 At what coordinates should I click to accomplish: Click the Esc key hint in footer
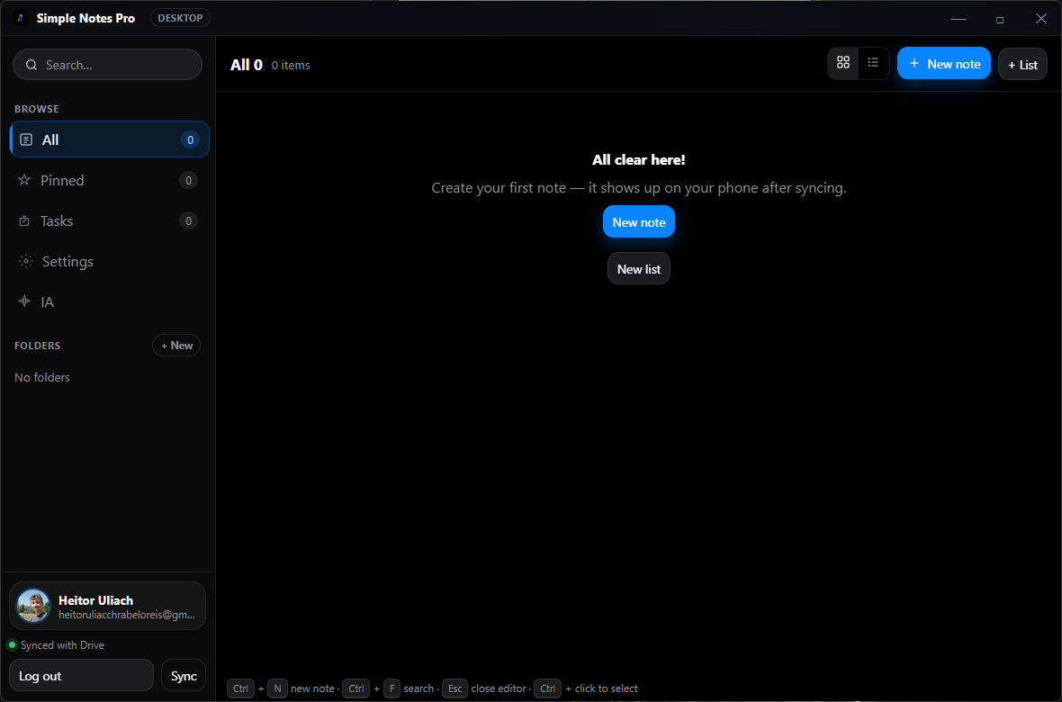click(x=454, y=688)
